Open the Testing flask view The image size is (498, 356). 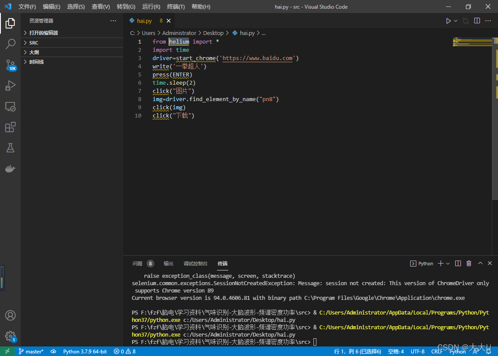10,148
